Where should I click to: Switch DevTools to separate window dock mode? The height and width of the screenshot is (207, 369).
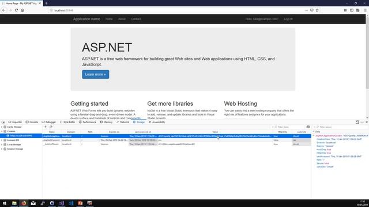(x=357, y=122)
